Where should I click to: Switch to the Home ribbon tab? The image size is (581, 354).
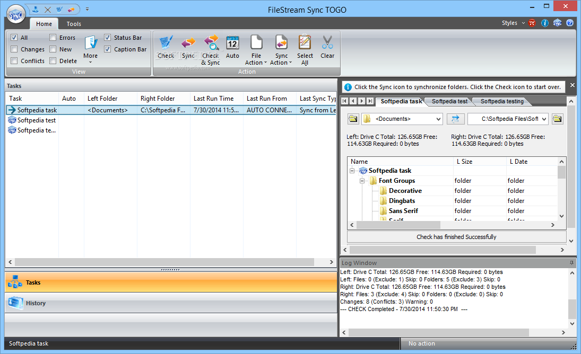pos(44,24)
